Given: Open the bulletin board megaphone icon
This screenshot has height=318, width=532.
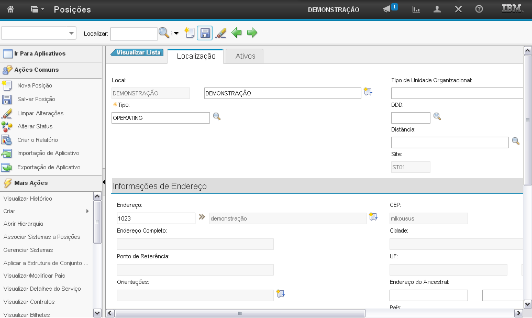Looking at the screenshot, I should click(387, 9).
